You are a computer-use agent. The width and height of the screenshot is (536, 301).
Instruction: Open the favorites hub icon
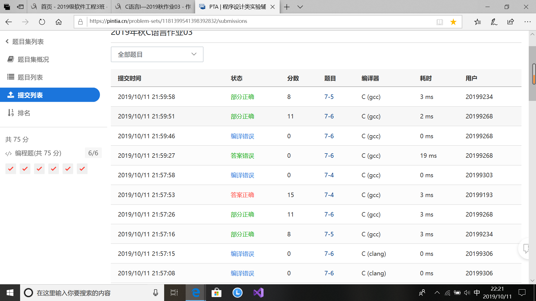pyautogui.click(x=477, y=22)
